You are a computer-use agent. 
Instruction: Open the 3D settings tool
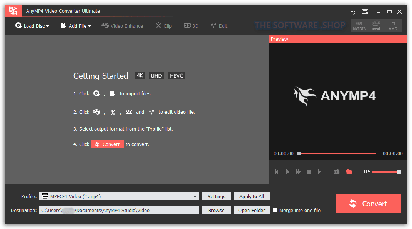coord(191,26)
